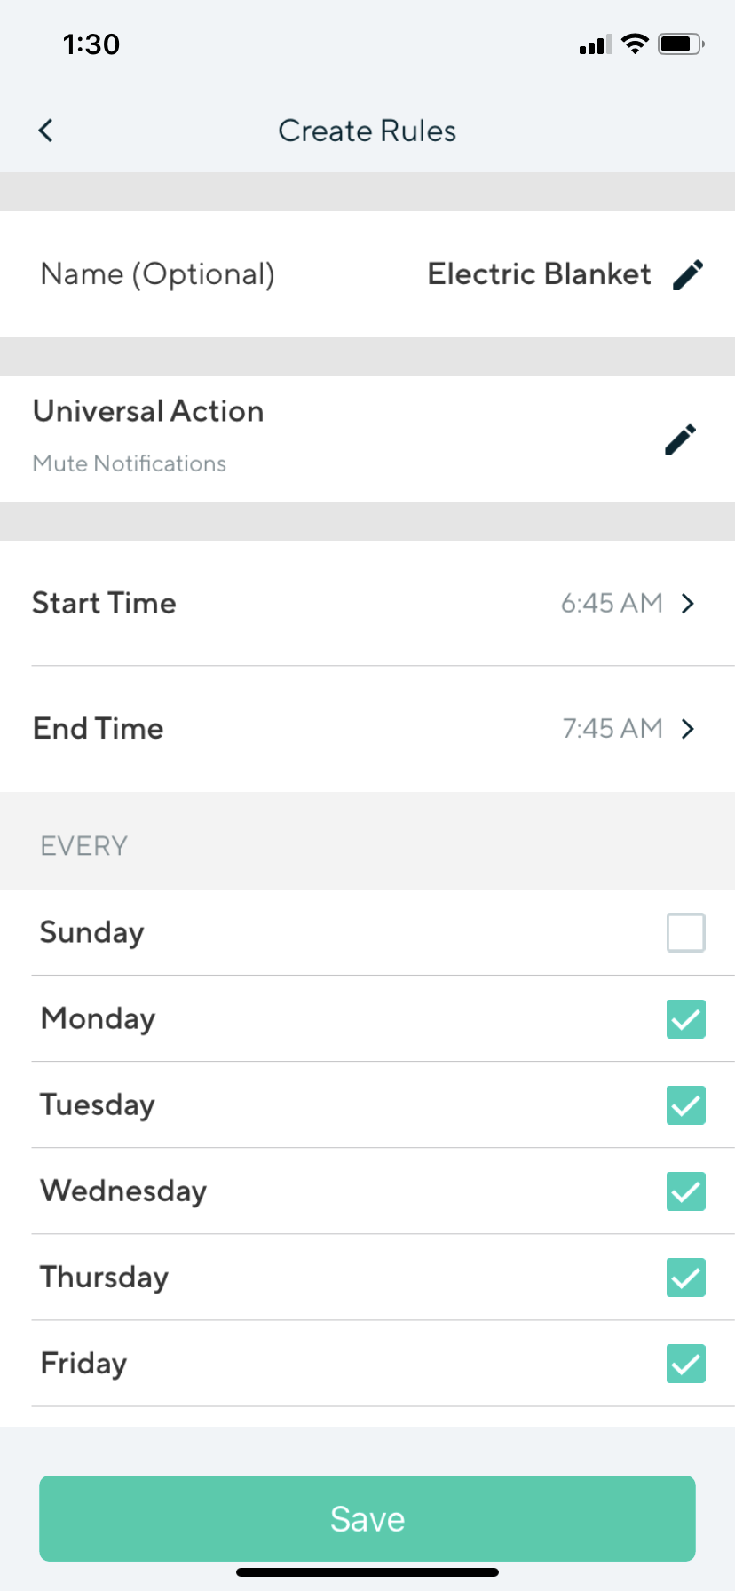
Task: Tap the Wi-Fi status icon
Action: pos(635,44)
